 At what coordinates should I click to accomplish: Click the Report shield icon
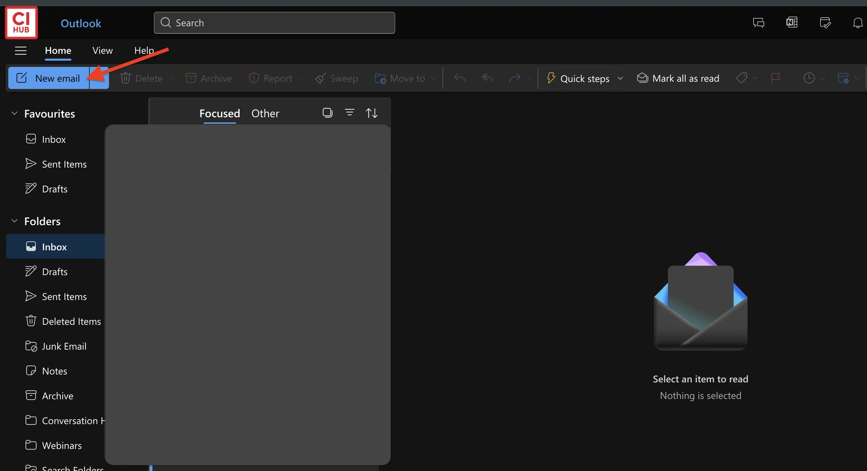coord(254,78)
